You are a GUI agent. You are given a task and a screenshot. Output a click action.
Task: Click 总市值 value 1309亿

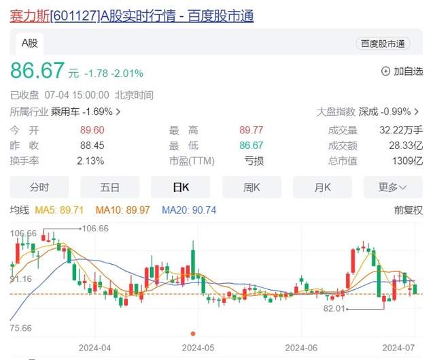click(407, 161)
